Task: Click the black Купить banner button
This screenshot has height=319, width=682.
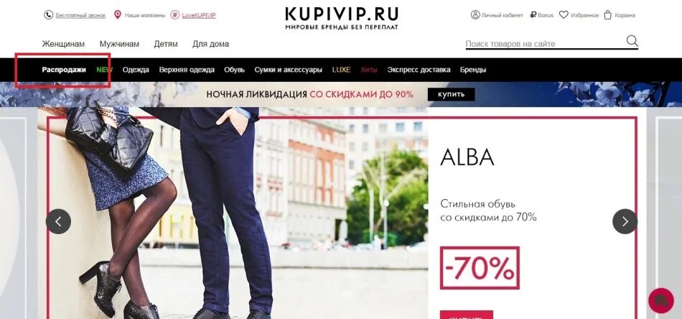Action: pyautogui.click(x=451, y=94)
